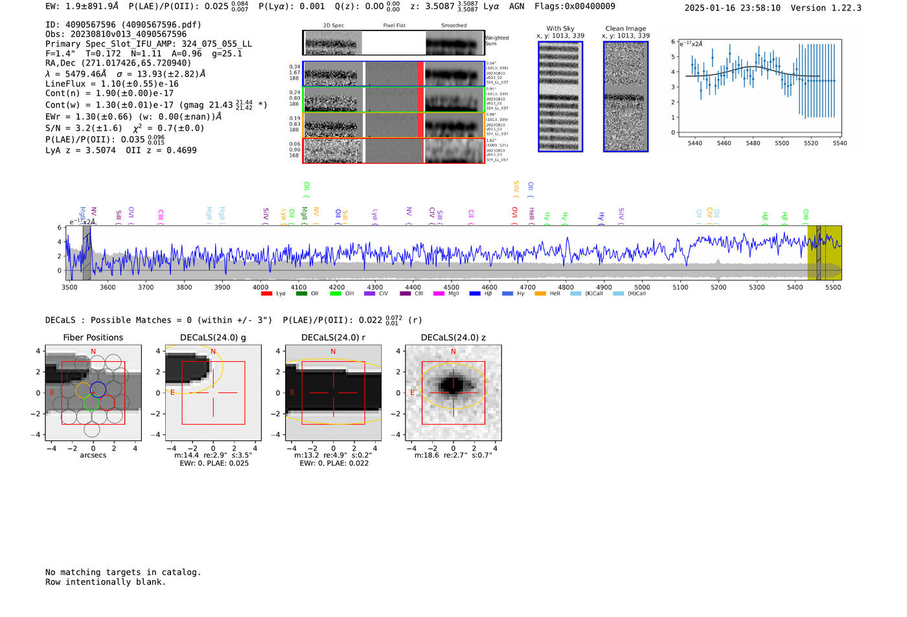This screenshot has width=907, height=617.
Task: Click the purple CIV legend swatch
Action: coord(370,294)
